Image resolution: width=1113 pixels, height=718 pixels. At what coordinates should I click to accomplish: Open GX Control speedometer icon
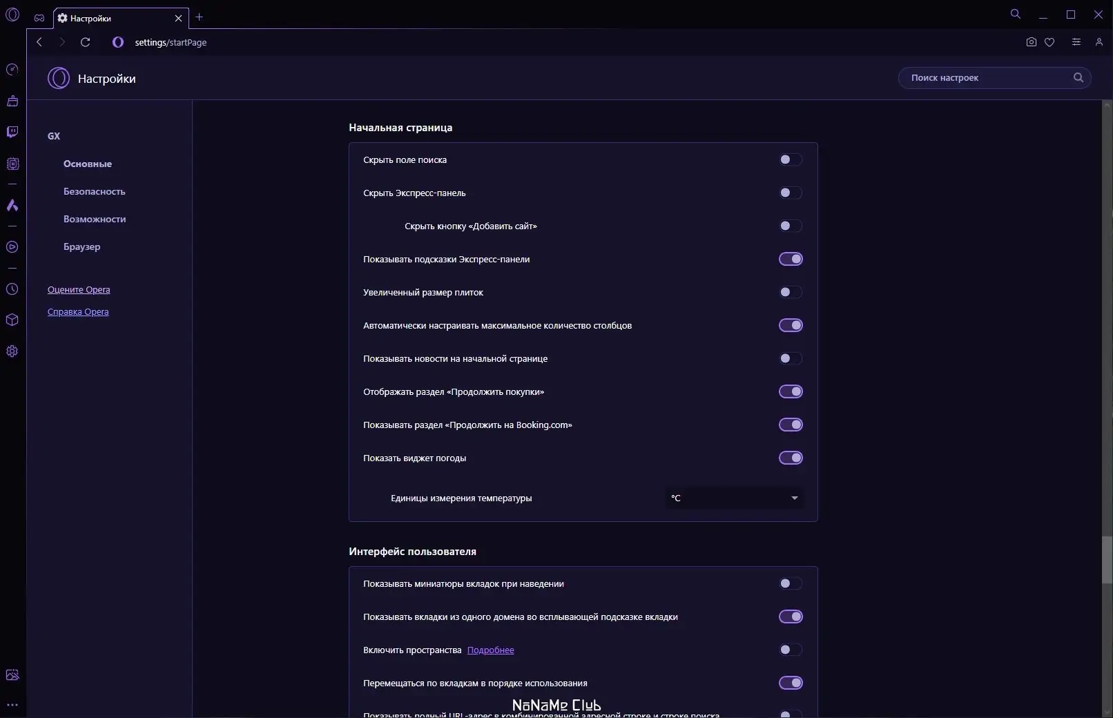12,70
